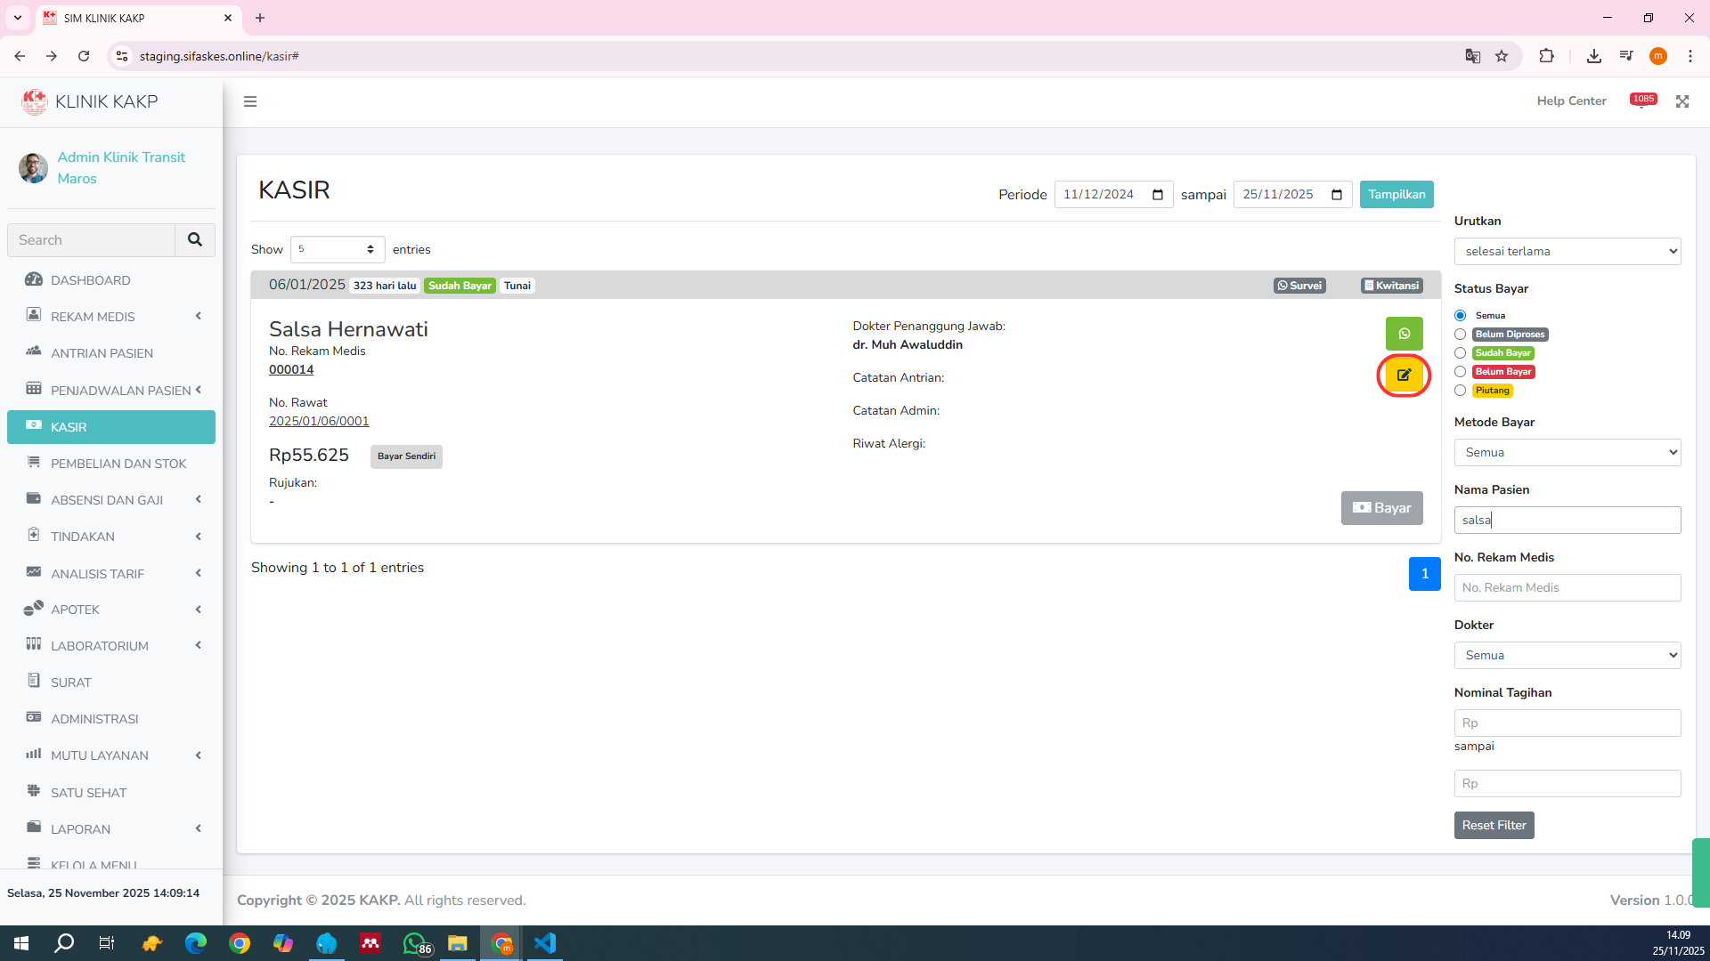Open medical record number 000014 link

291,370
